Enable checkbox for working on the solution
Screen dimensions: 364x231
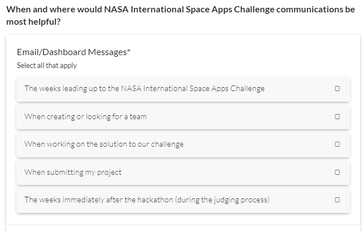337,144
